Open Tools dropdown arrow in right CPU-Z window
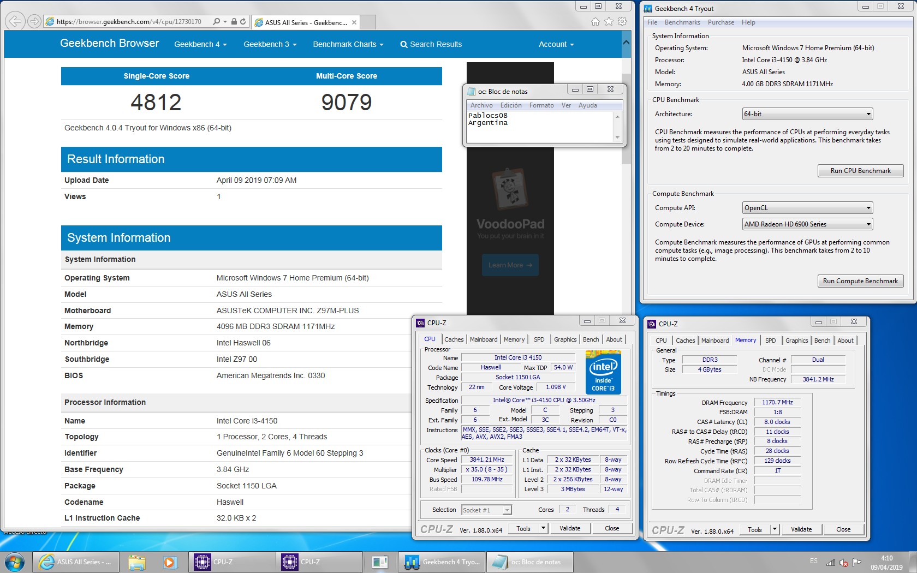917x573 pixels. pos(774,529)
